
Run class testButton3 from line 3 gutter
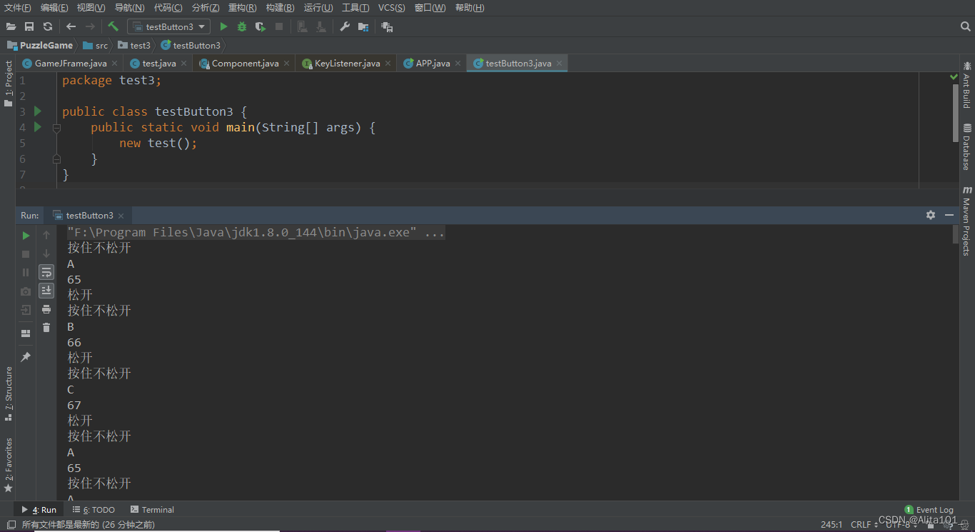pyautogui.click(x=38, y=111)
